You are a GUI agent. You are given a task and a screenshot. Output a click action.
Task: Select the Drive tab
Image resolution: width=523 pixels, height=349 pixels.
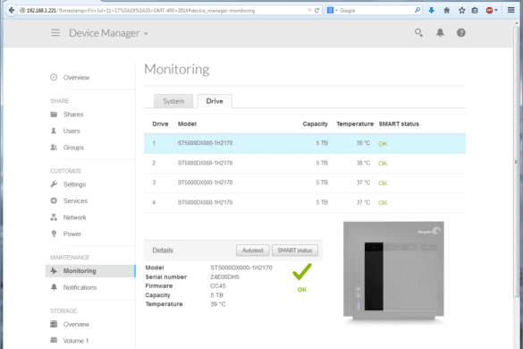coord(215,101)
